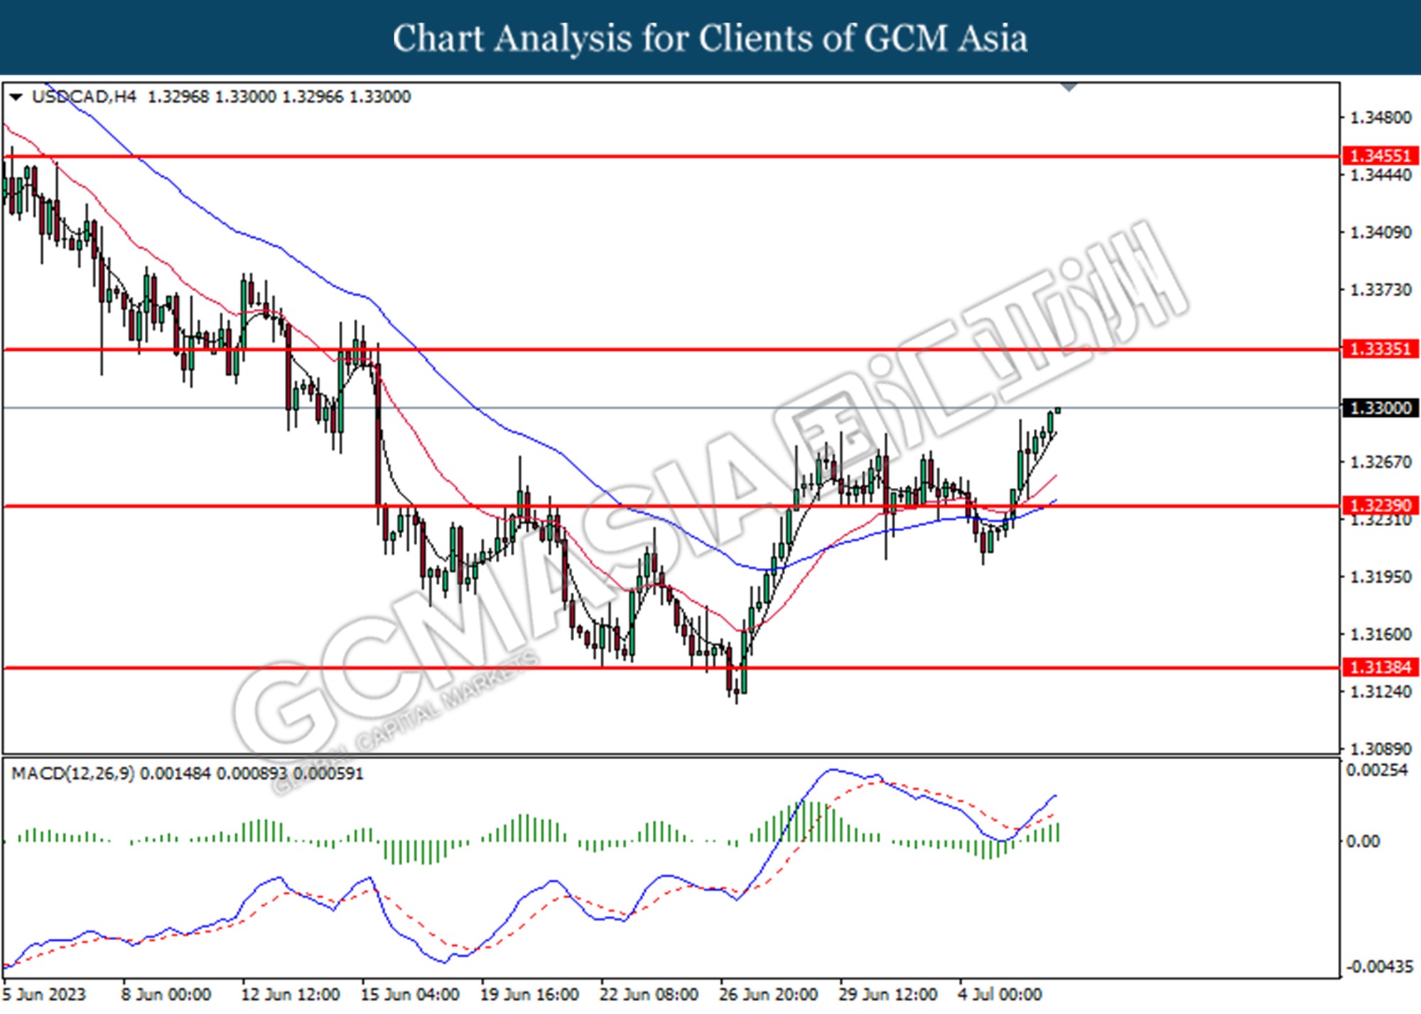Click the 8 Jun 00:00 time label
Image resolution: width=1421 pixels, height=1014 pixels.
(x=166, y=994)
